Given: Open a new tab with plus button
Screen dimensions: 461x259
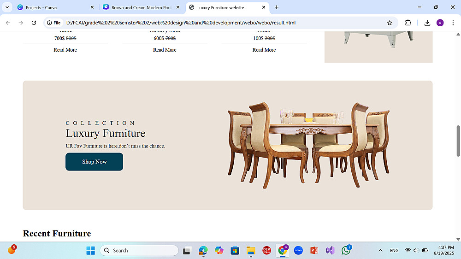Looking at the screenshot, I should [x=276, y=7].
